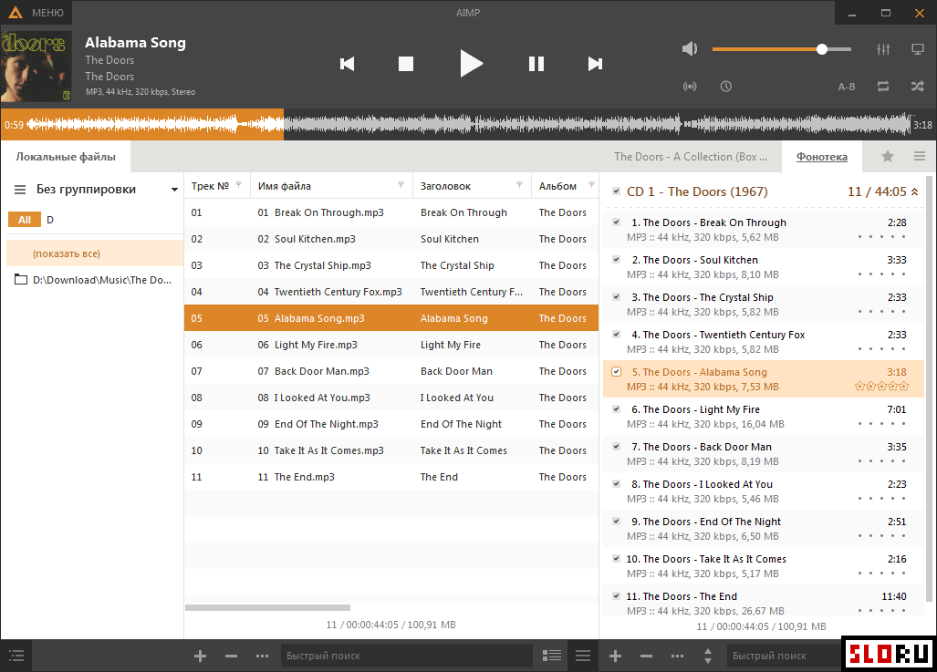Uncheck The Crystal Ship in playlist
The height and width of the screenshot is (672, 937).
pyautogui.click(x=616, y=297)
